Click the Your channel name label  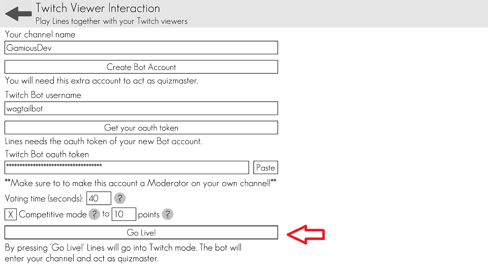click(x=40, y=35)
